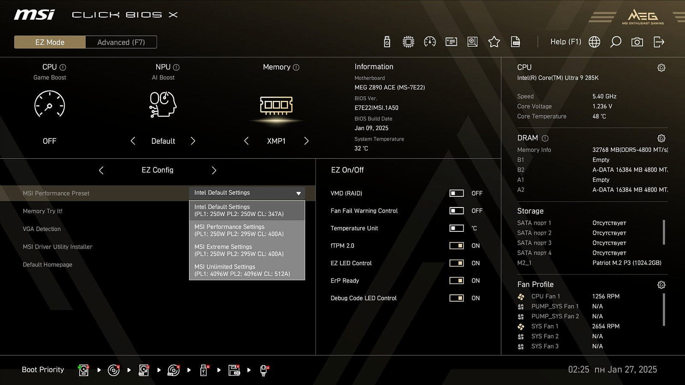Click the M2_1 Patriot storage entry

(590, 263)
